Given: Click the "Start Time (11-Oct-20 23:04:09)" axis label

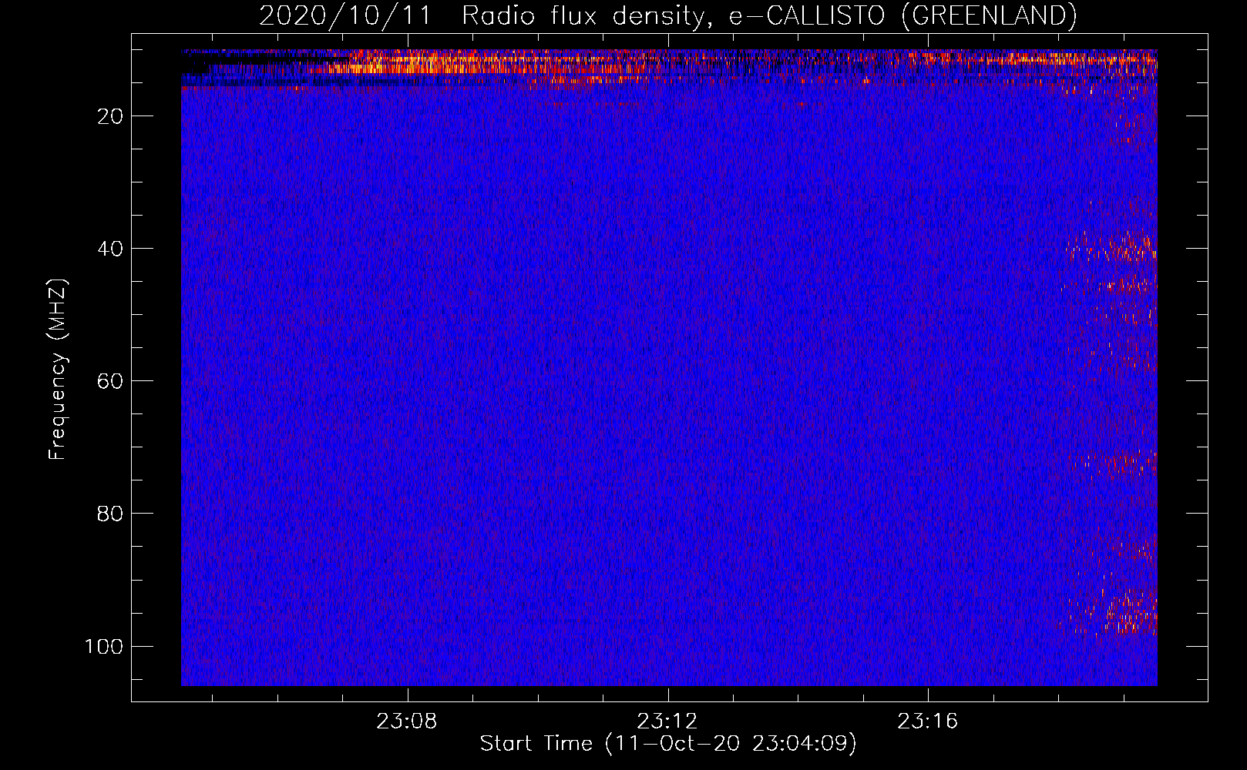Looking at the screenshot, I should pos(668,744).
